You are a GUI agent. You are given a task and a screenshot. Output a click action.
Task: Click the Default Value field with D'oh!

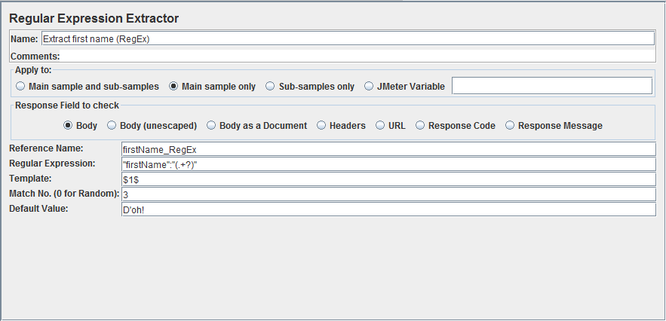point(388,209)
